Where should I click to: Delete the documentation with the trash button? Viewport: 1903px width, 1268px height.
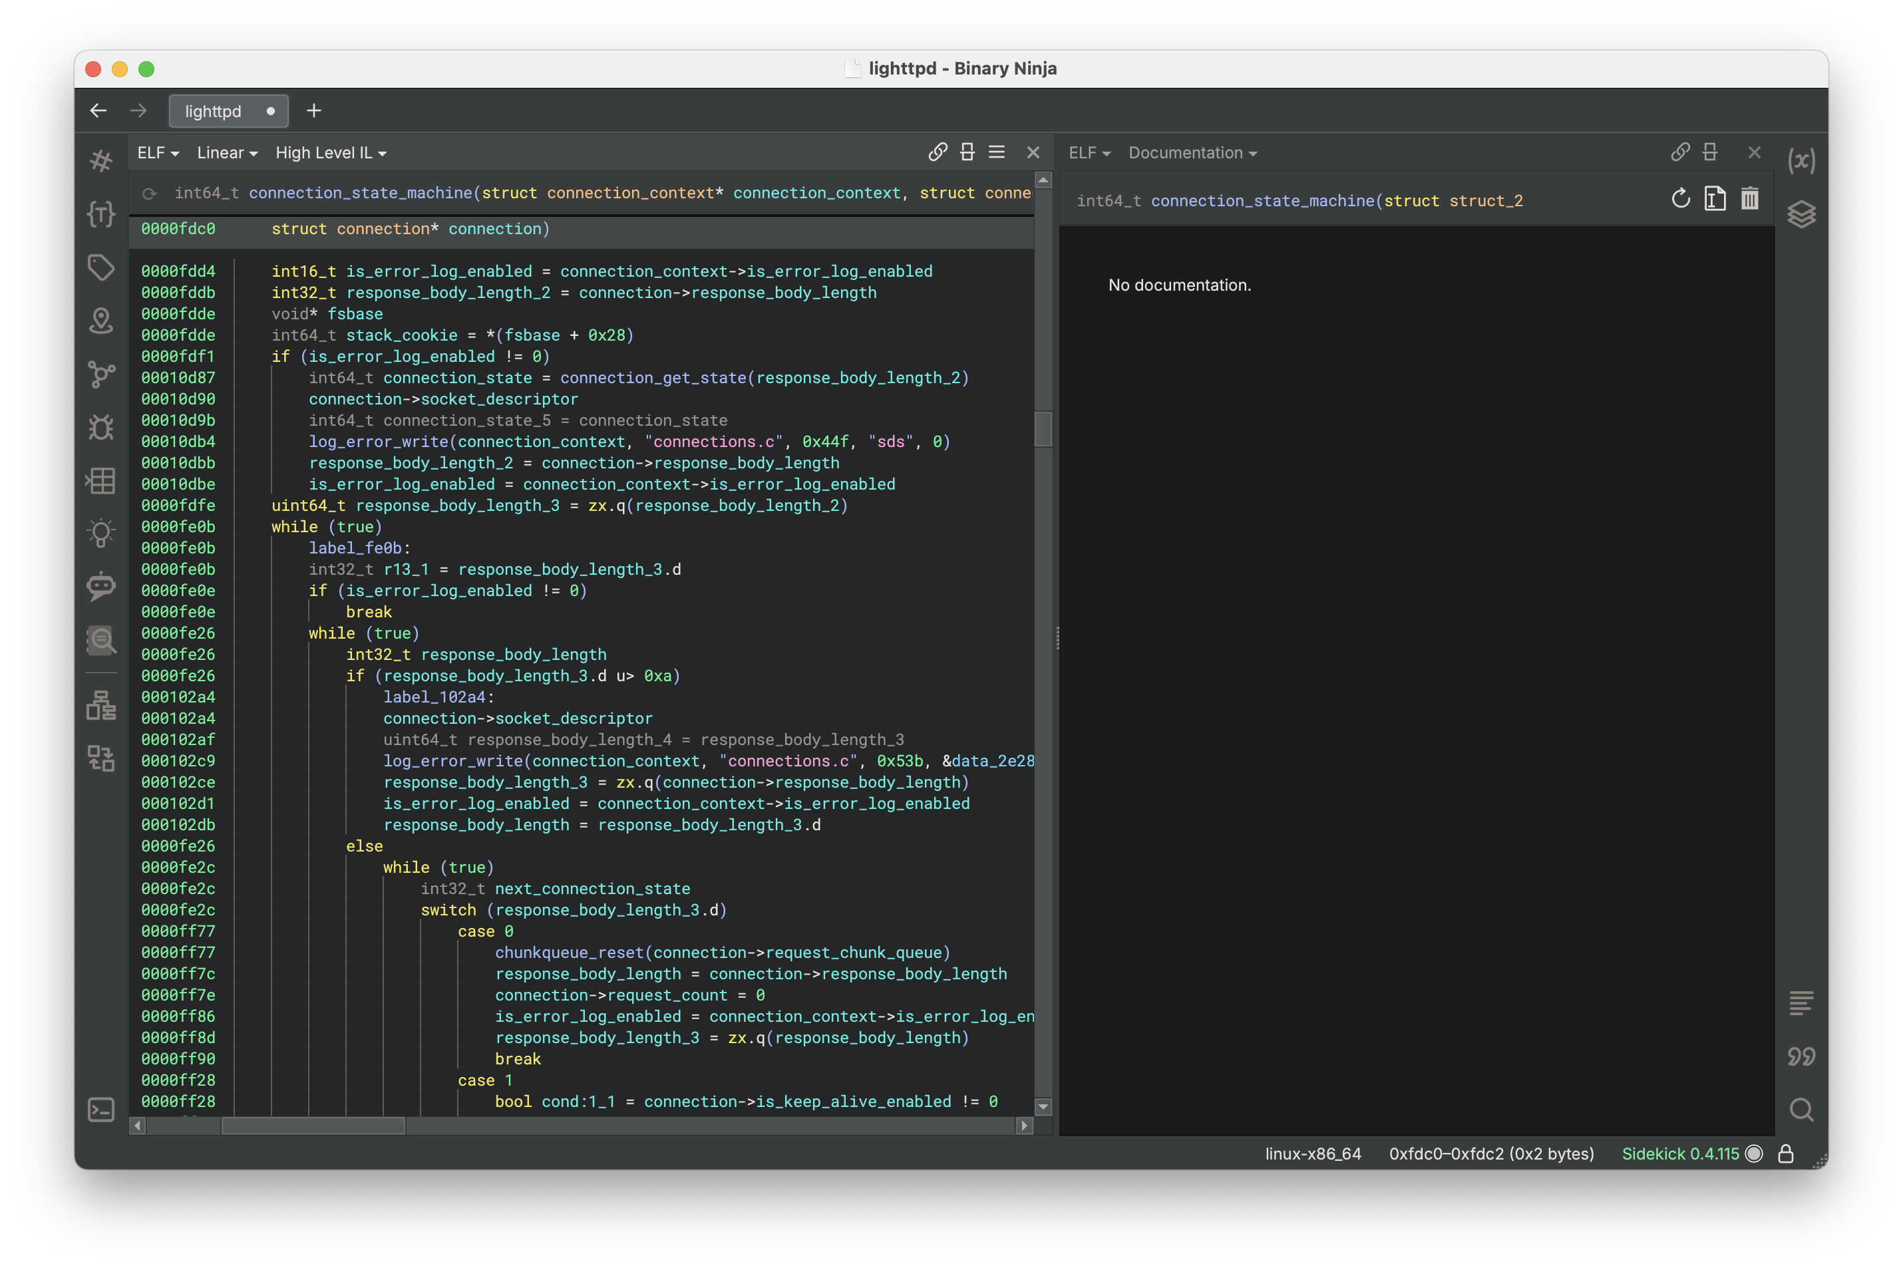pyautogui.click(x=1751, y=198)
